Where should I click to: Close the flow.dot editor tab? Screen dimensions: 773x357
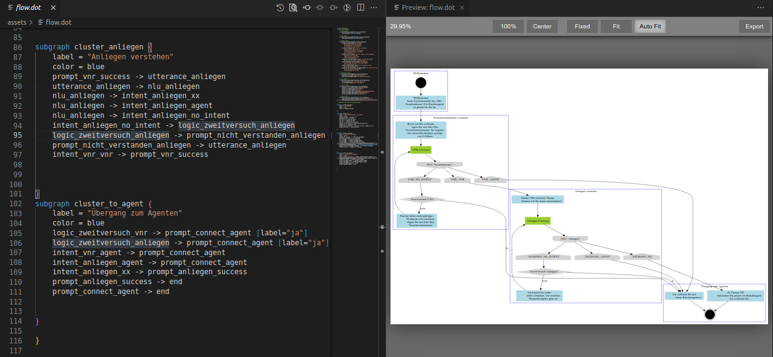(x=53, y=7)
